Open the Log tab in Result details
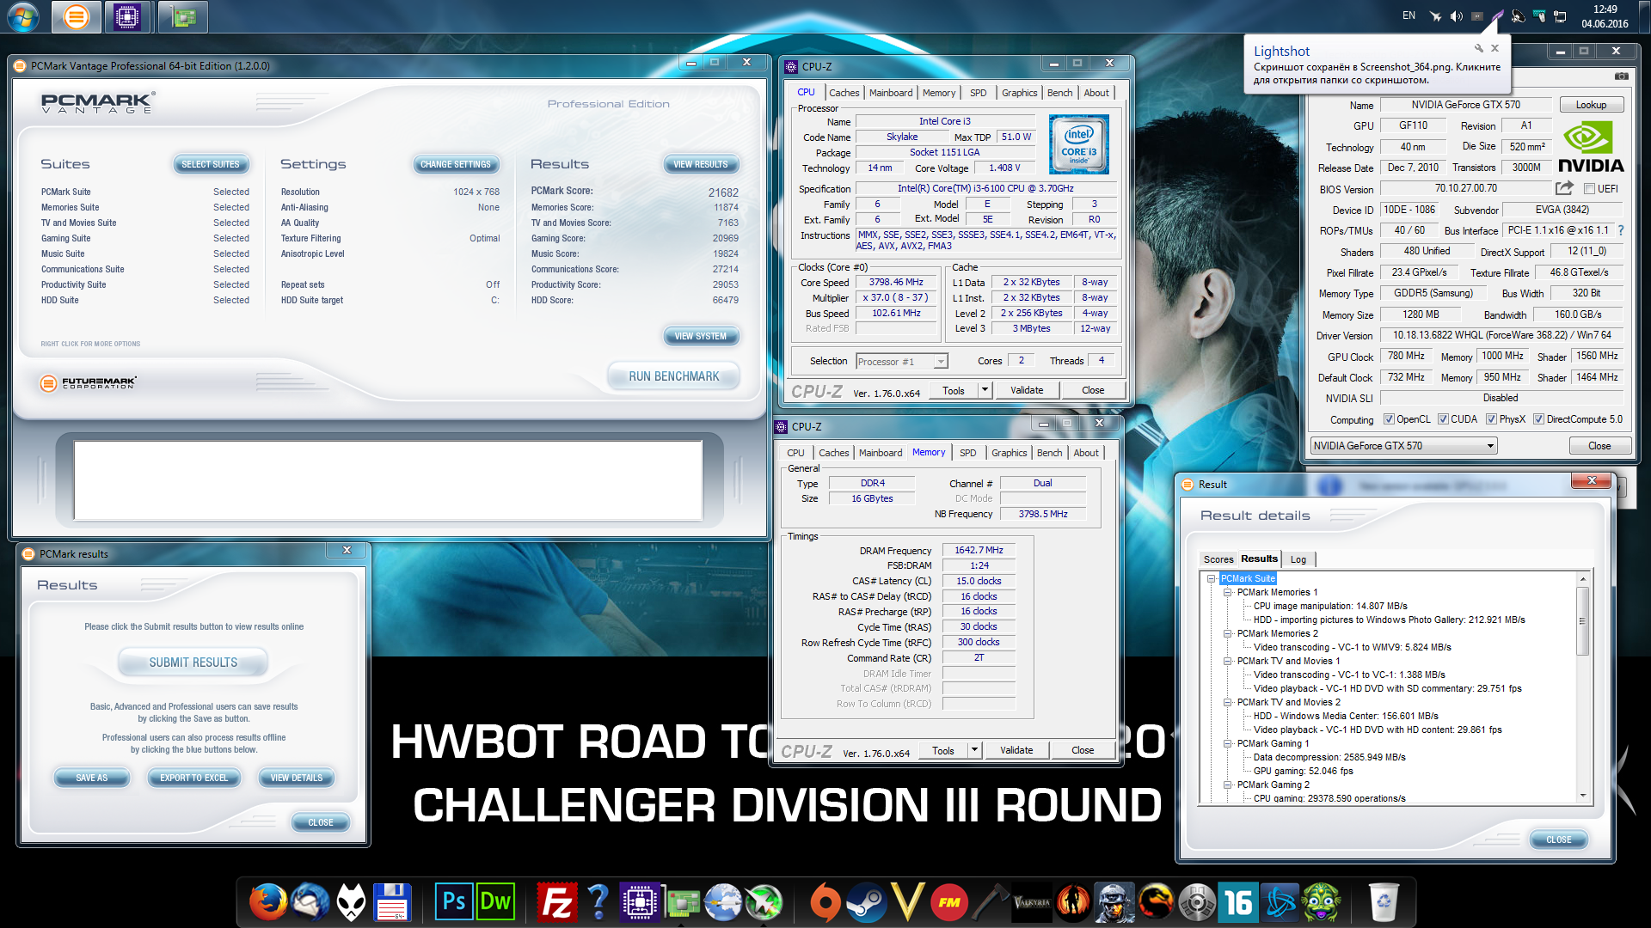Screen dimensions: 1651x928 (1298, 559)
